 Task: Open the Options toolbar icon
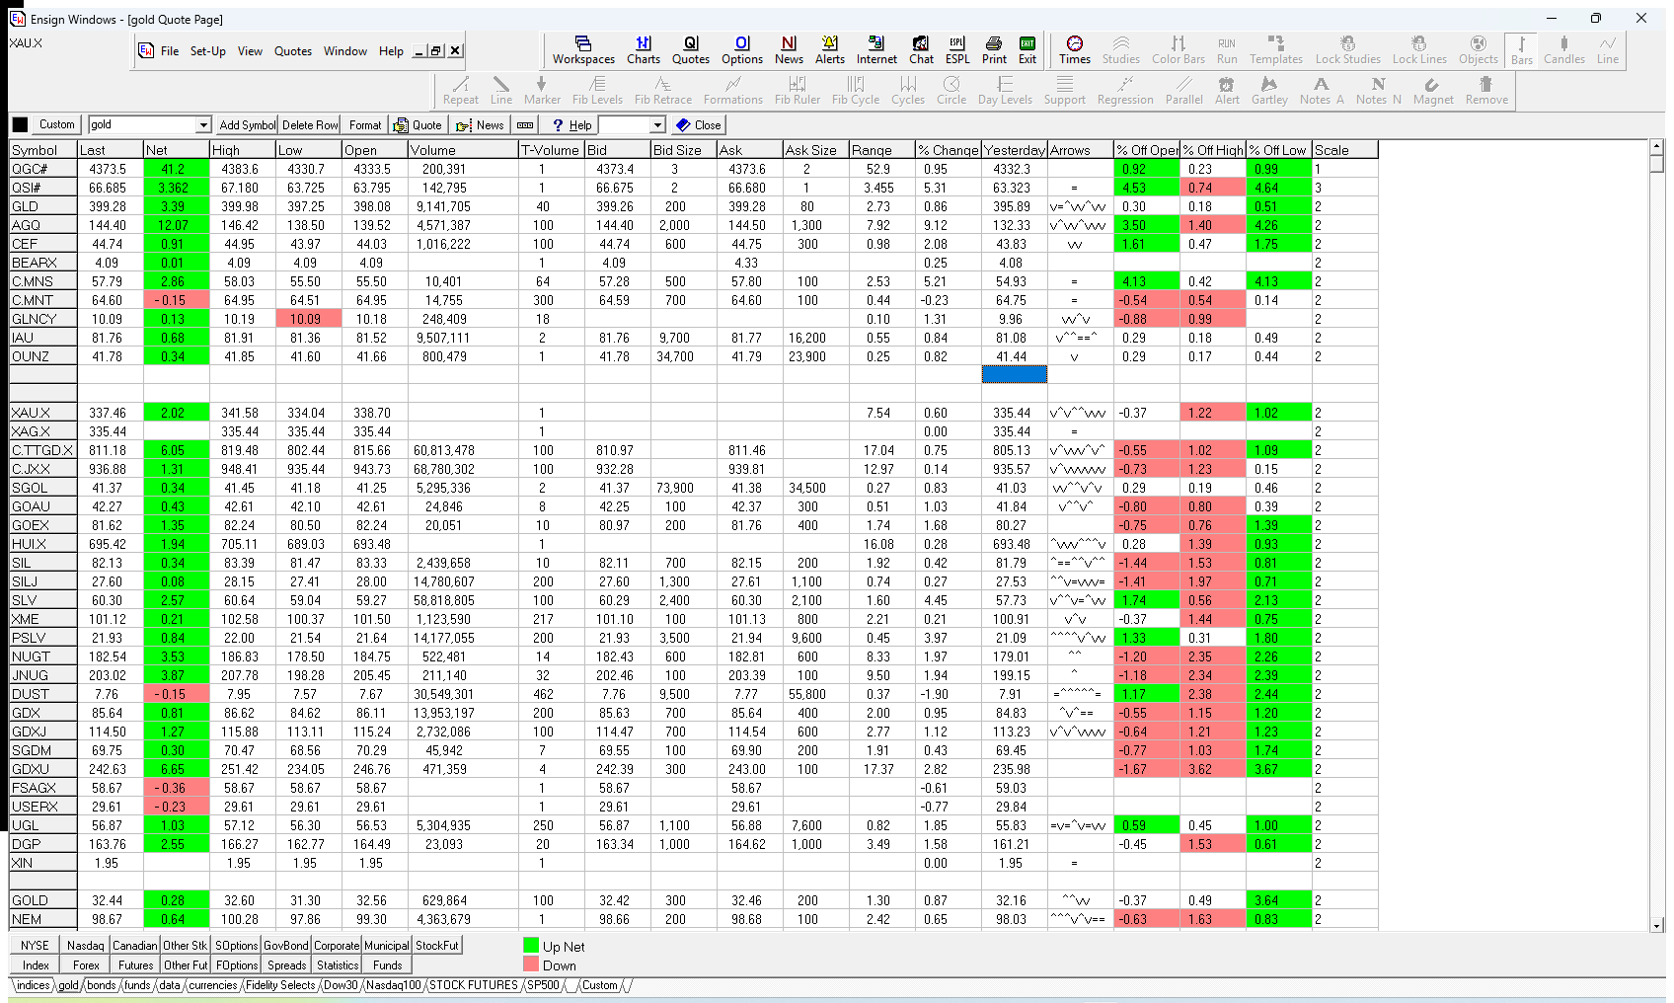click(x=741, y=49)
